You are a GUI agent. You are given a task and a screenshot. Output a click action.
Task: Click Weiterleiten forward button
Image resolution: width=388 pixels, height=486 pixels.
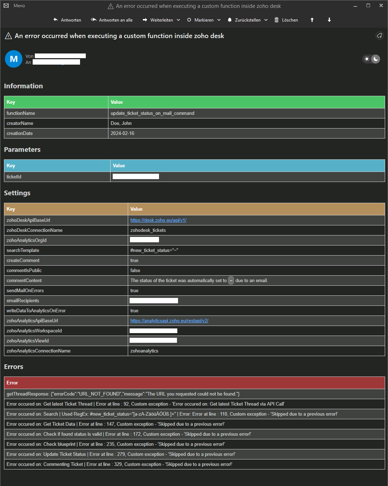coord(158,20)
